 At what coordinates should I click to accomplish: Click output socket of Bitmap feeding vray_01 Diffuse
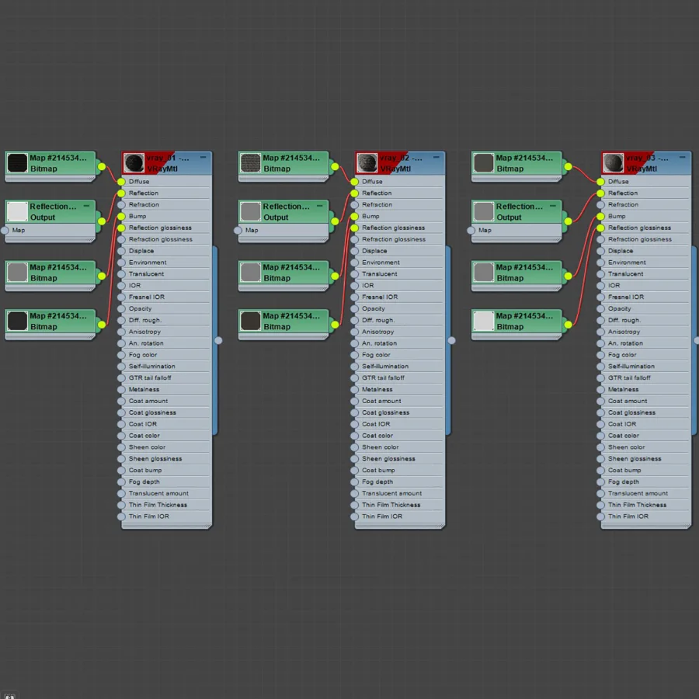pos(102,167)
